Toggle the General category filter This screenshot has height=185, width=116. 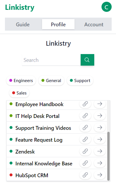point(51,81)
